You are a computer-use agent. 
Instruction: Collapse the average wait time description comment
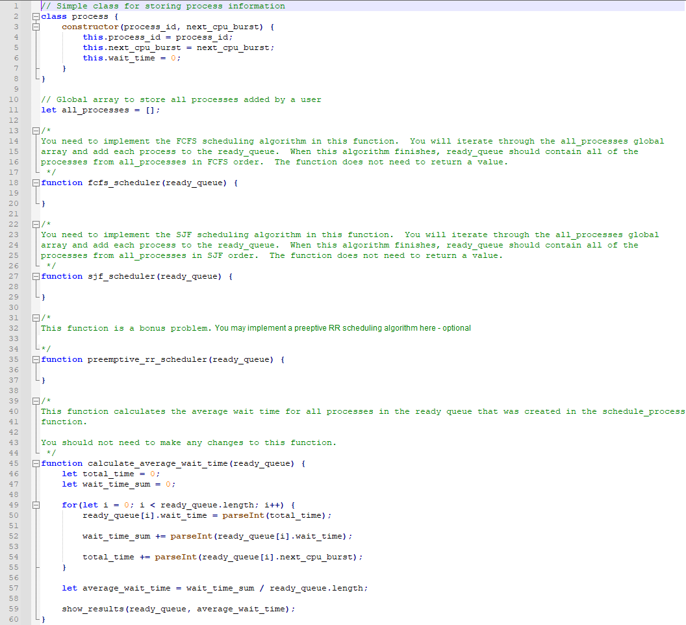pyautogui.click(x=35, y=401)
